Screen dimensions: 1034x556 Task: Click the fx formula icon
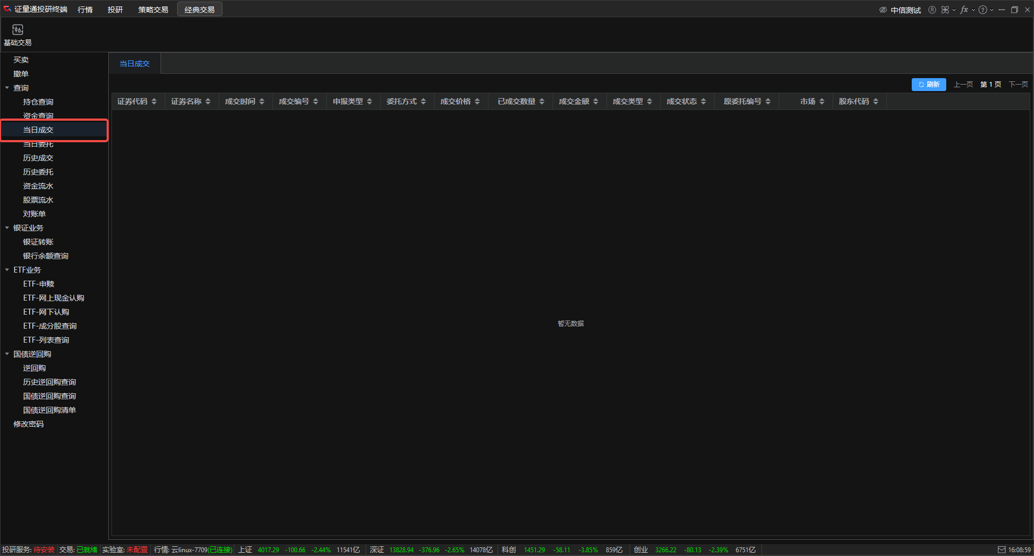pos(964,10)
